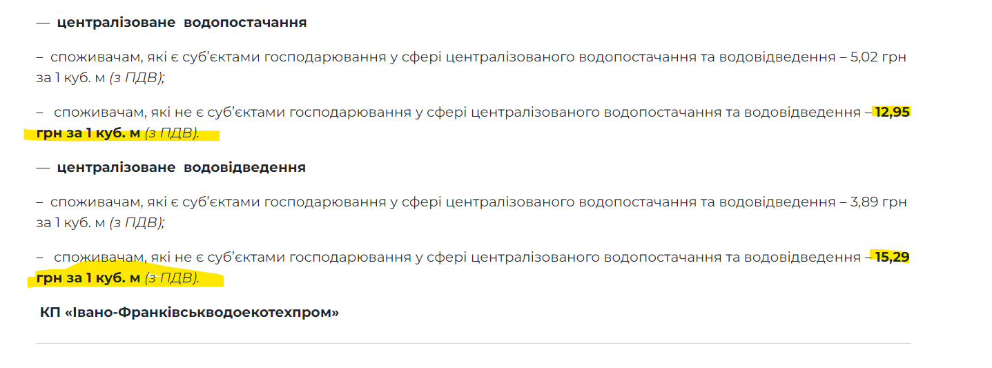Select the highlighted '15,29' price
Image resolution: width=992 pixels, height=368 pixels.
pos(892,257)
